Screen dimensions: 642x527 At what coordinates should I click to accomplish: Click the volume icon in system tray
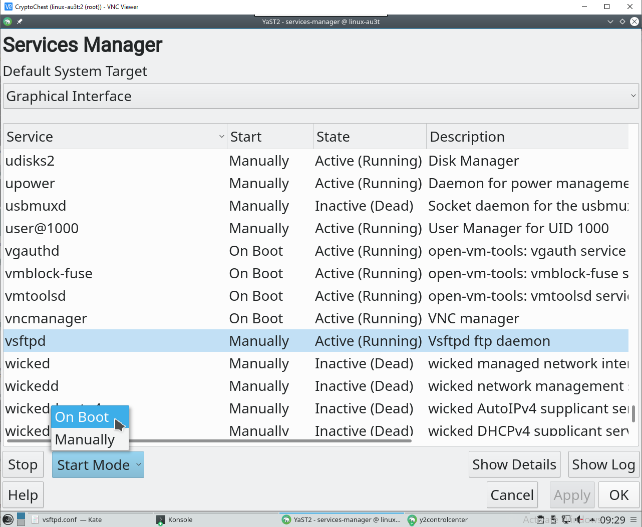coord(579,519)
